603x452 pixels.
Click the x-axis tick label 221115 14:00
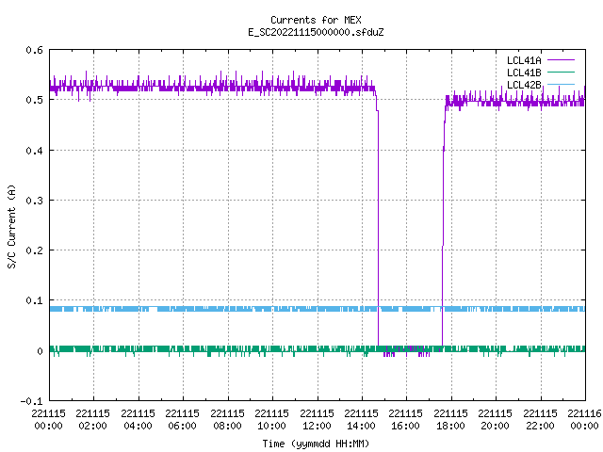tap(362, 420)
